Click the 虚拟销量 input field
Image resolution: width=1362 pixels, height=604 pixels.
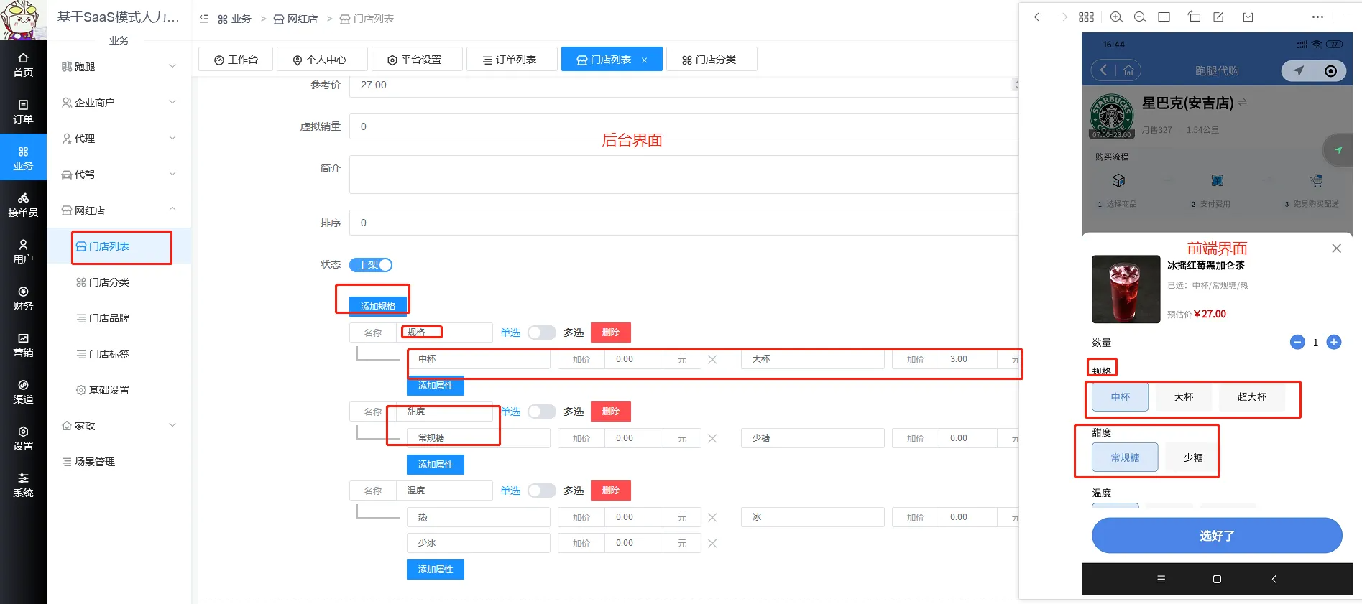[x=683, y=126]
